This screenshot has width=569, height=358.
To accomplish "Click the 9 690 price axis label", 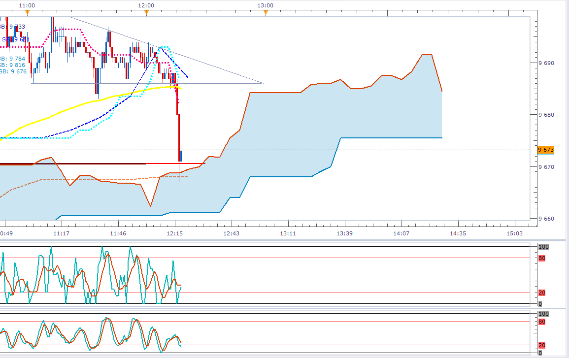I will (546, 64).
